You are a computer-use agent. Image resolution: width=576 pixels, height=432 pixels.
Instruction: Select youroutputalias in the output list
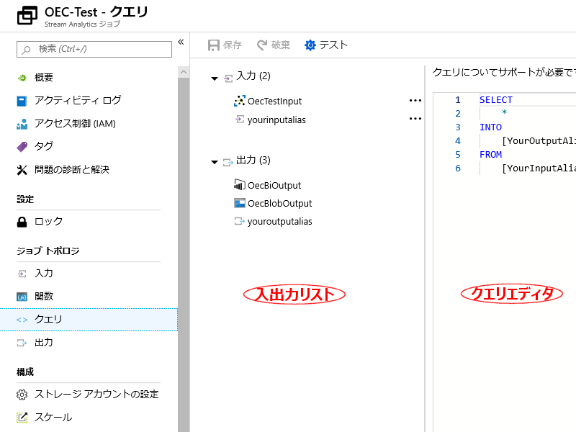pyautogui.click(x=279, y=222)
